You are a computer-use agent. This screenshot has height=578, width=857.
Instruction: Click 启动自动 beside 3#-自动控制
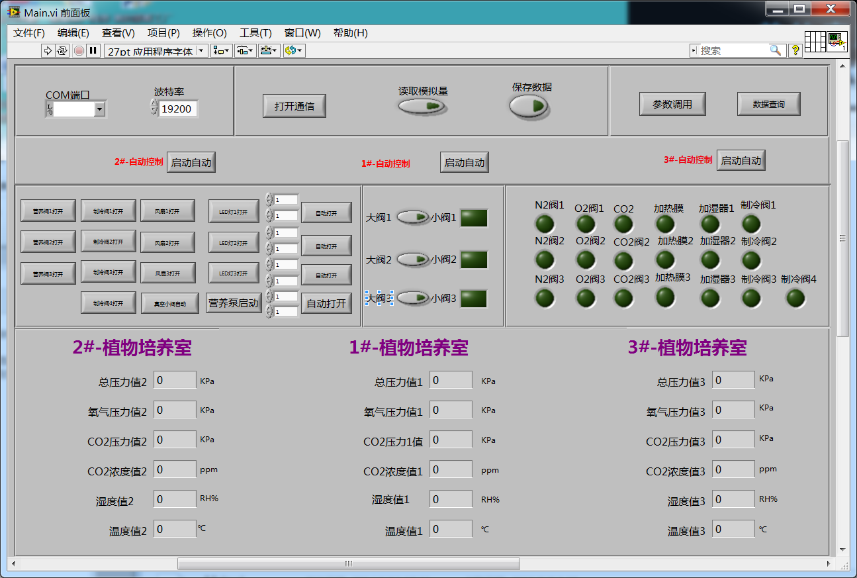point(741,160)
